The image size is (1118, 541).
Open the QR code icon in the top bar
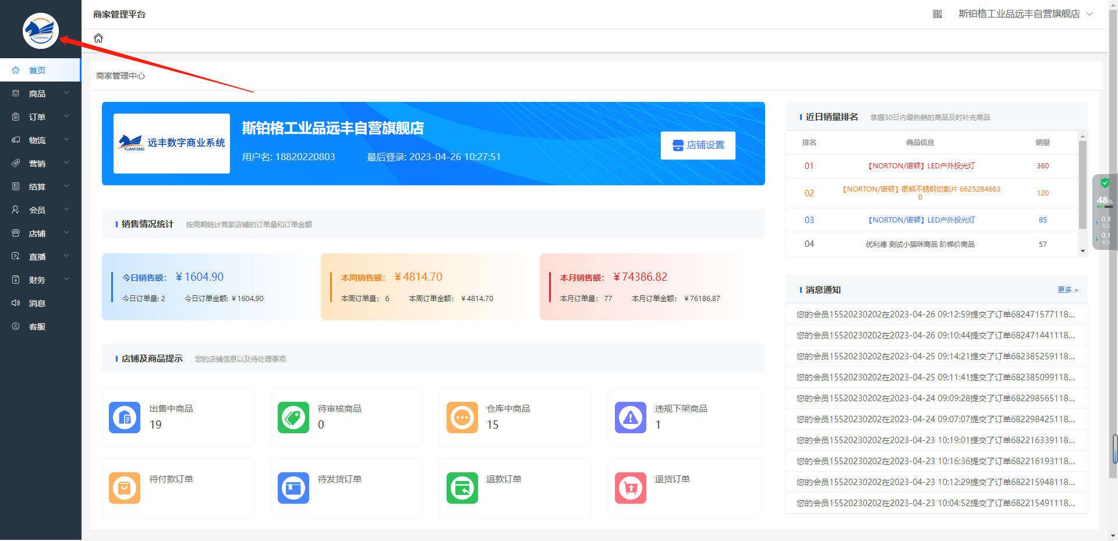coord(937,14)
